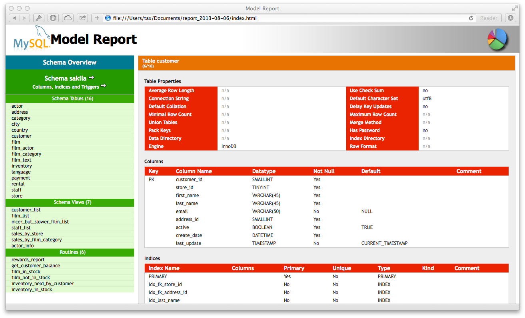
Task: Open the iCloud tabs cloud icon
Action: click(68, 18)
